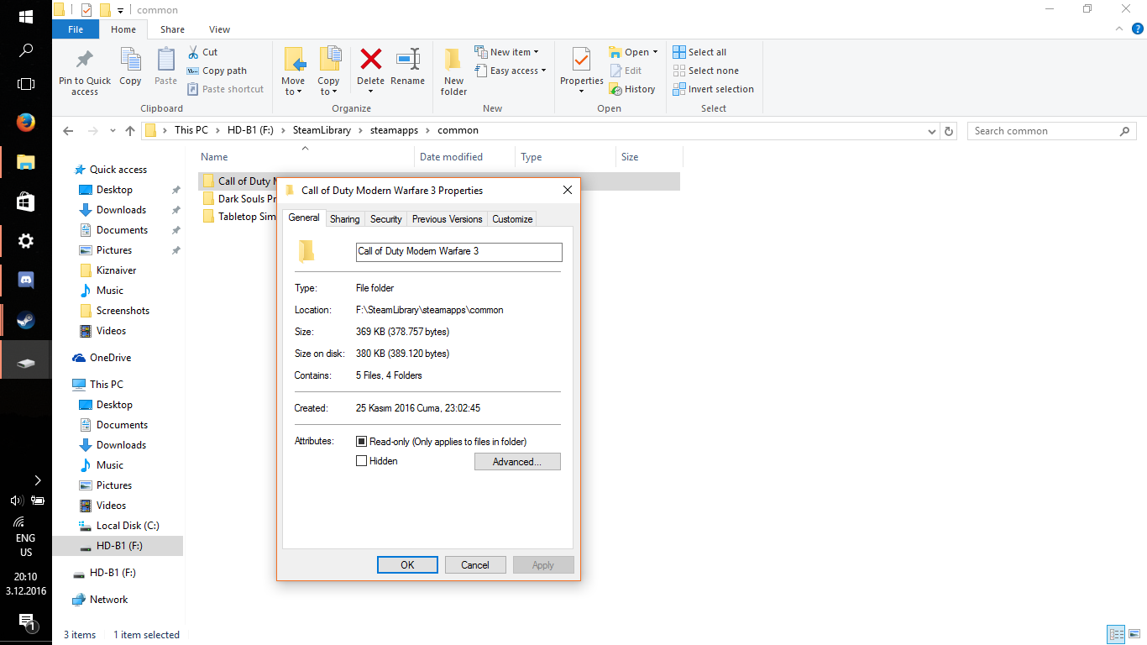Screen dimensions: 1147x645
Task: Click Invert selection in ribbon
Action: tap(714, 89)
